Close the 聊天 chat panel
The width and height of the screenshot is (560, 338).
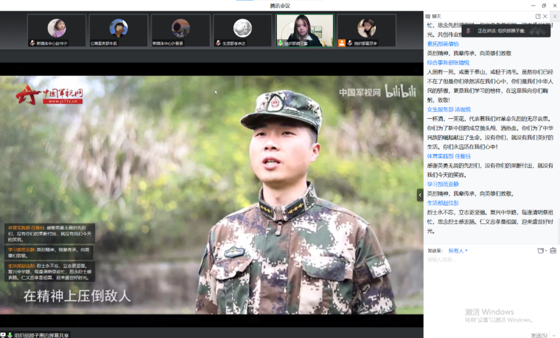click(545, 17)
